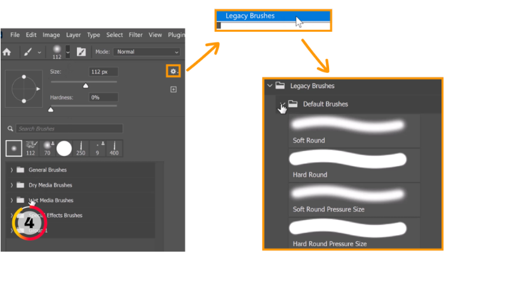Open the Image menu
The image size is (505, 284).
point(51,35)
